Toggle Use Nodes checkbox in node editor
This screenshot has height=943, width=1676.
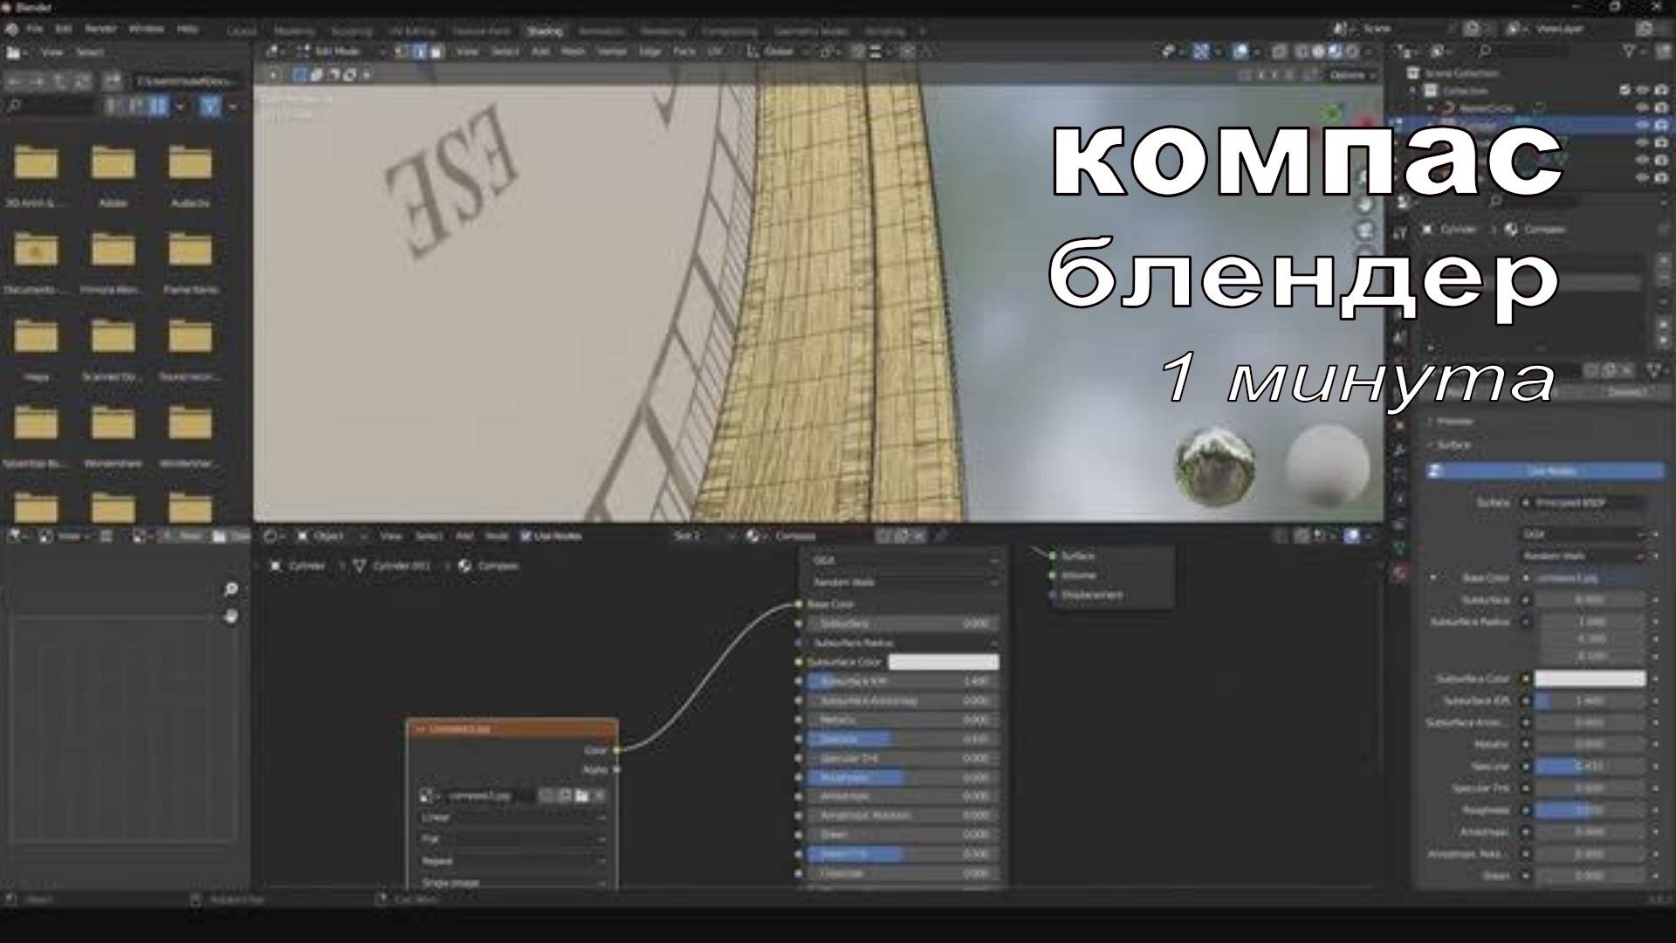click(x=525, y=536)
